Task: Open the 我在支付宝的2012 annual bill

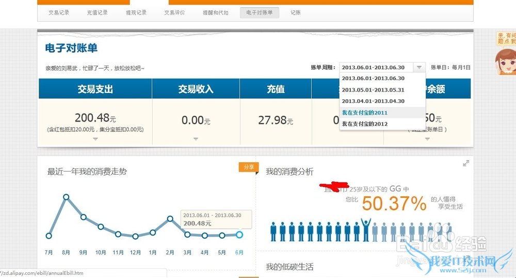Action: click(x=364, y=124)
